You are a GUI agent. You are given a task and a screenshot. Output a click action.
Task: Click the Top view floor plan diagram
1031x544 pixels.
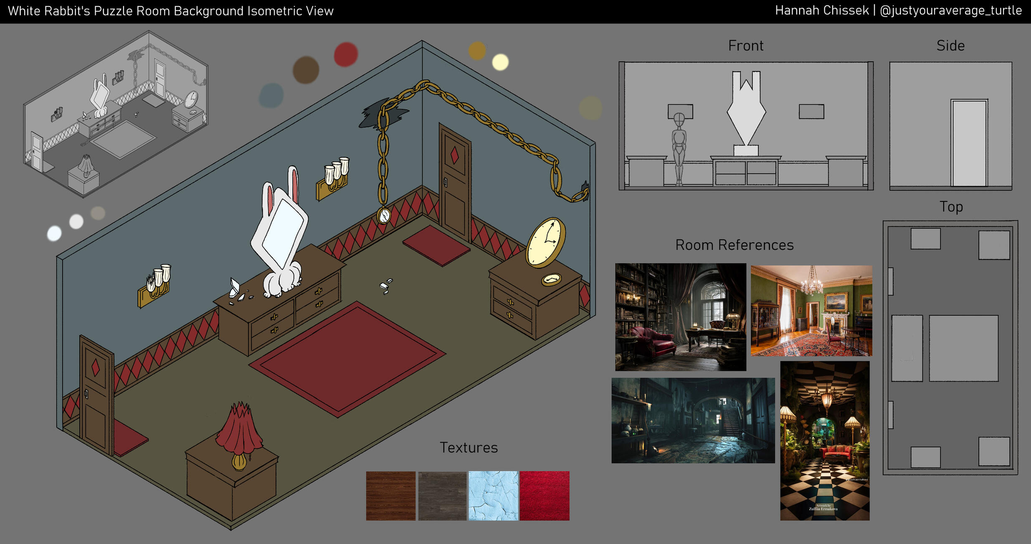click(950, 348)
